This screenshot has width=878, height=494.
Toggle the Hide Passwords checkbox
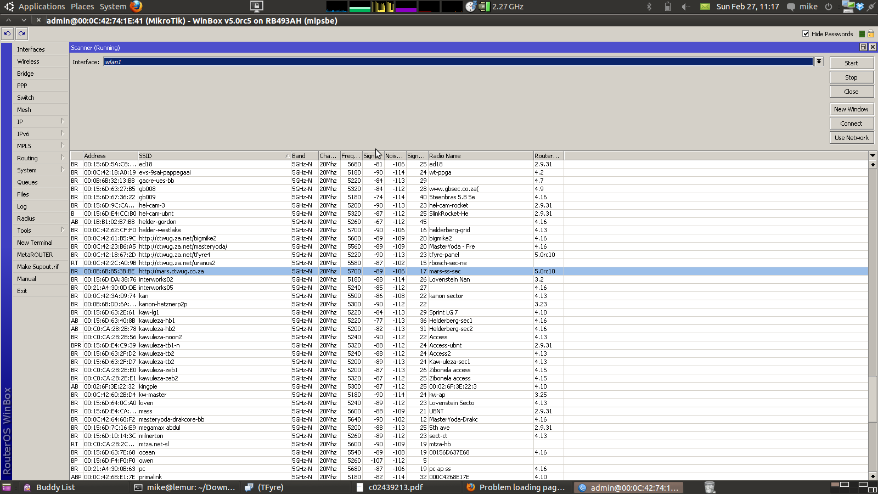click(806, 34)
